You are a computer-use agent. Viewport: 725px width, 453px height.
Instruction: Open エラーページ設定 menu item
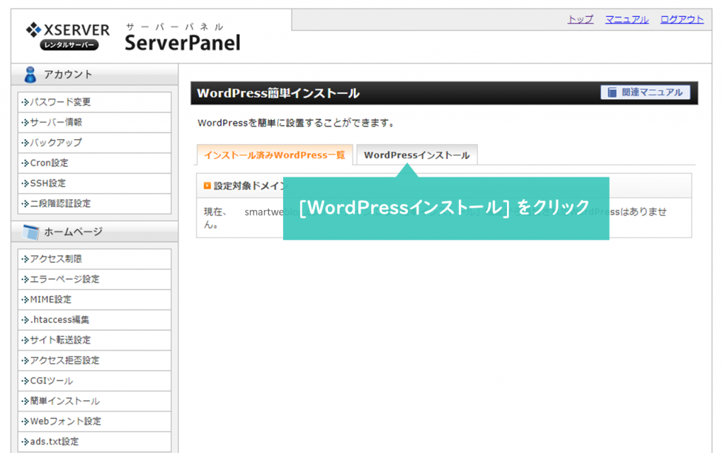coord(94,279)
